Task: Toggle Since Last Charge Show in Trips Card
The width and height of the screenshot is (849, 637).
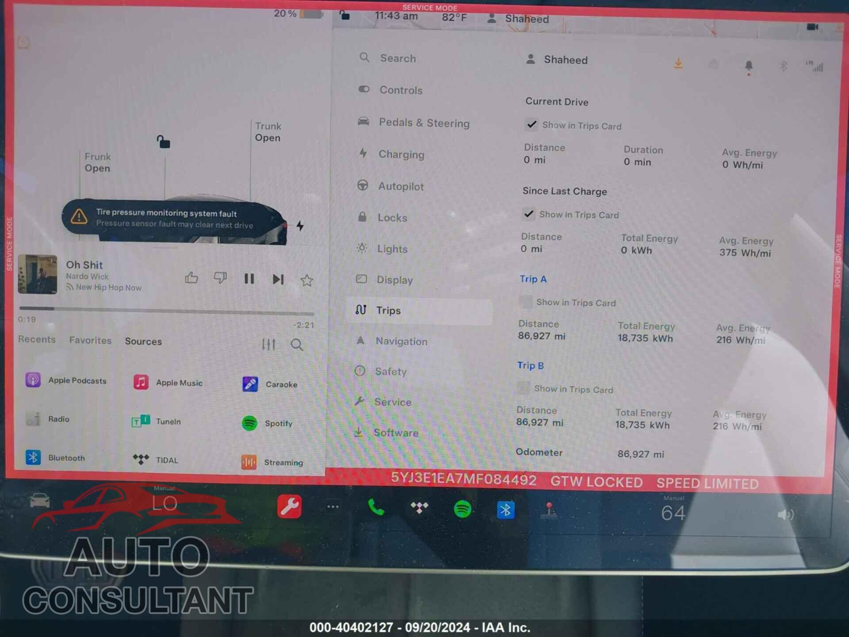Action: pos(528,214)
